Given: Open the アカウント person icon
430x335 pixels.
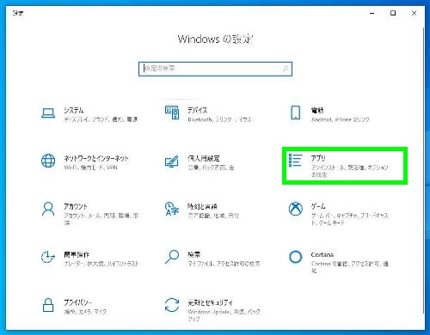Looking at the screenshot, I should point(48,210).
